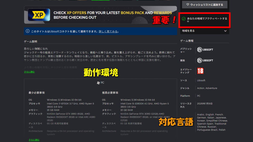
Task: Click the supported languages list starting with Arabic
Action: [x=212, y=122]
